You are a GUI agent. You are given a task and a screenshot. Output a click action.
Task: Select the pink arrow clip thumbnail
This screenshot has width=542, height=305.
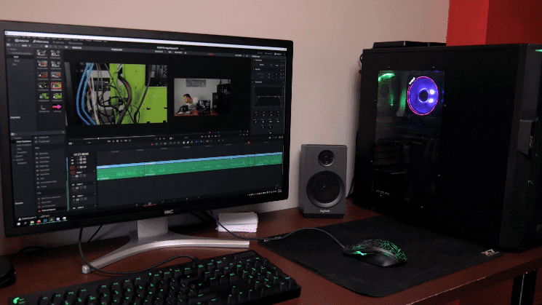pos(57,107)
